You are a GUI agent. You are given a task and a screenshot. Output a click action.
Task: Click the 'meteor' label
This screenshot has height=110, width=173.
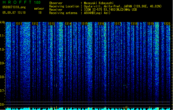coord(39,9)
